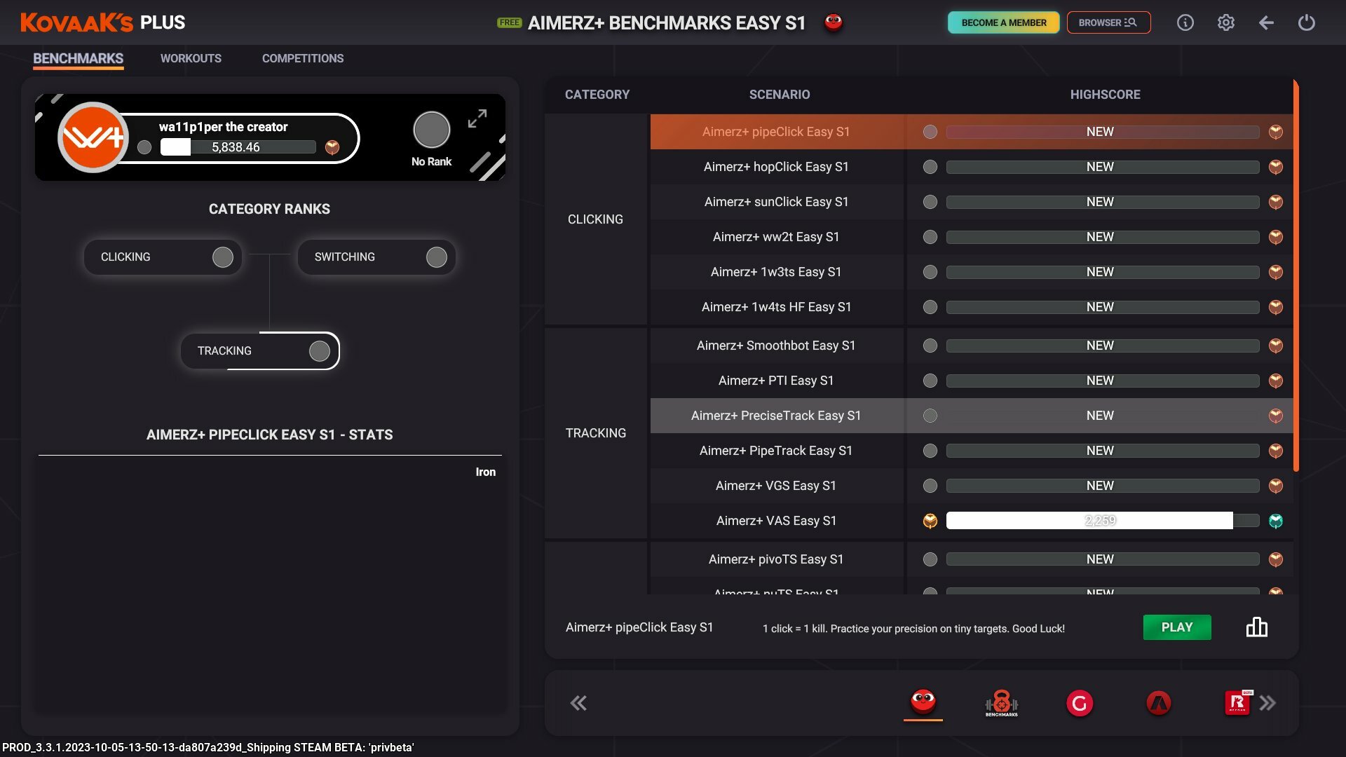Select the Aimerz red face benchmark icon

click(923, 702)
